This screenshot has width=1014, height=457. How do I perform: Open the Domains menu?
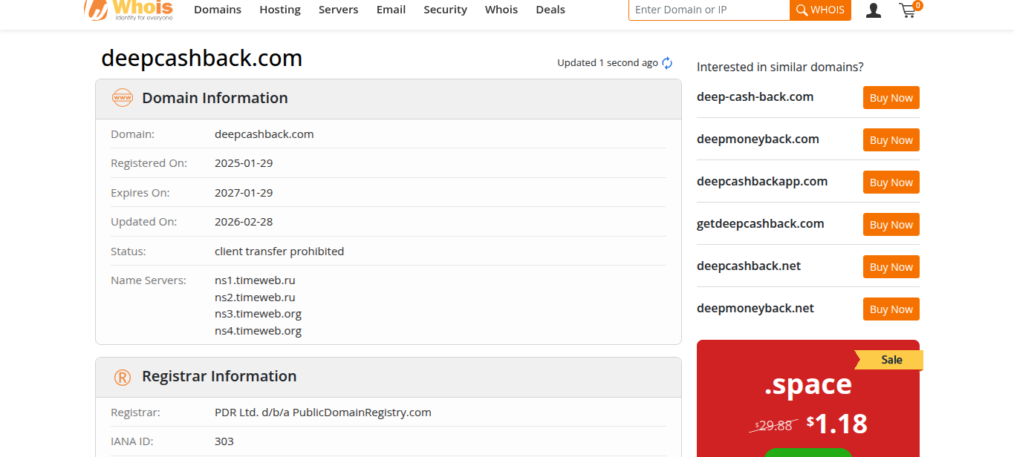218,10
